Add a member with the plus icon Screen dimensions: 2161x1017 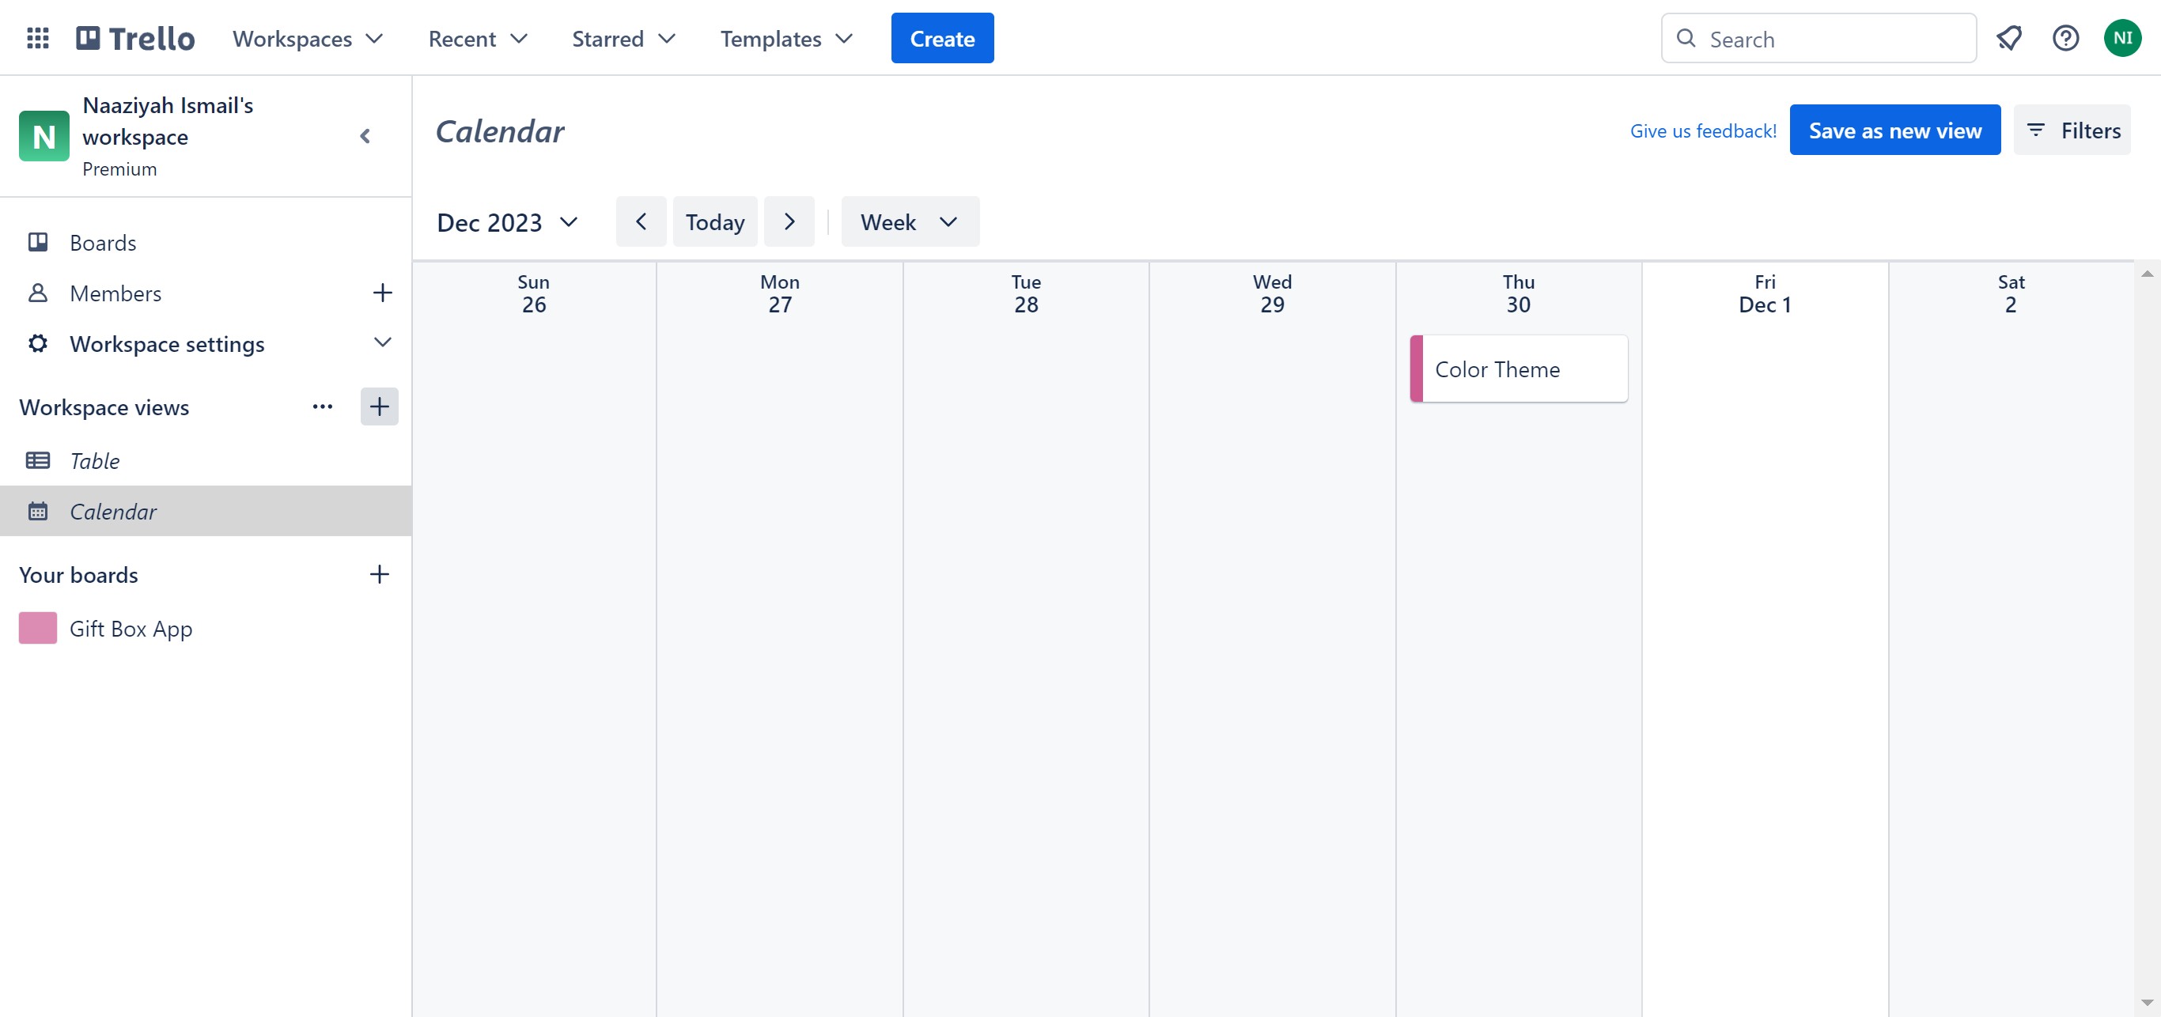point(382,293)
